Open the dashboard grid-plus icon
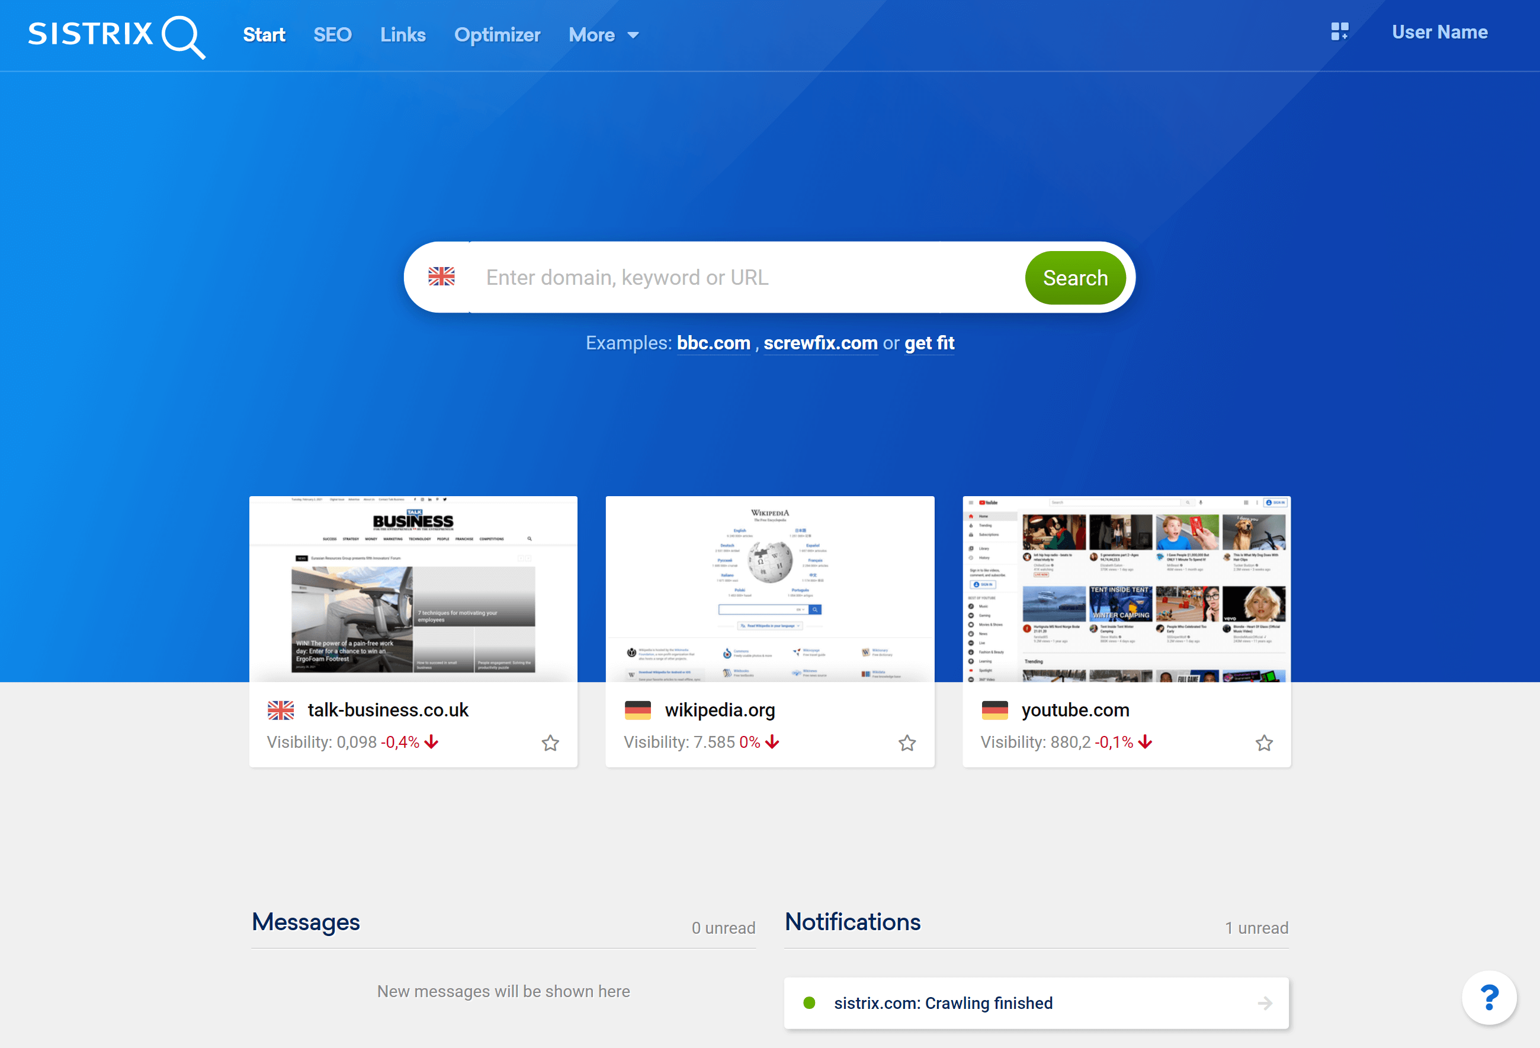Viewport: 1540px width, 1048px height. click(x=1339, y=31)
